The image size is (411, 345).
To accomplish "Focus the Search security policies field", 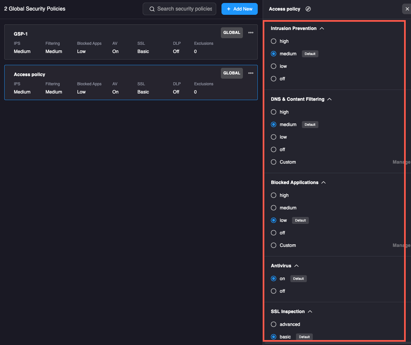I will (185, 9).
